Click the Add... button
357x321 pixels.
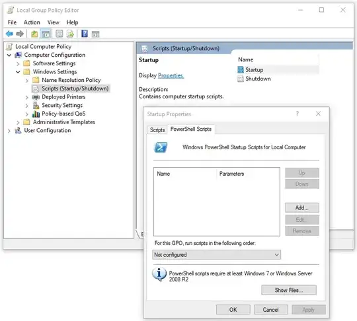coord(302,207)
